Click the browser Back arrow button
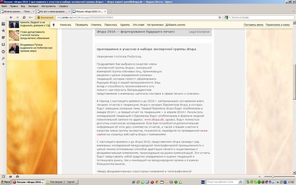Viewport: 296px width, 185px height. click(x=11, y=17)
